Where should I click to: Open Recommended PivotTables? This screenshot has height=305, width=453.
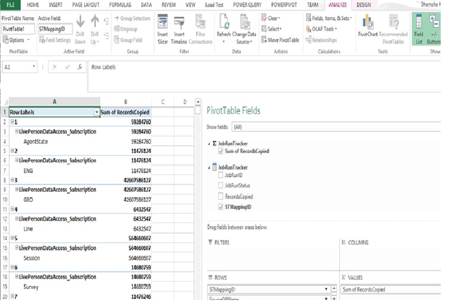393,29
